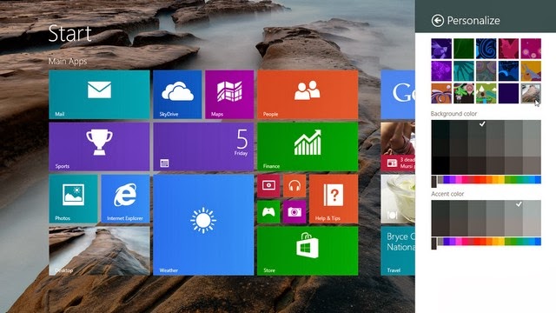Open the SkyDrive tile
Image resolution: width=556 pixels, height=313 pixels.
click(x=177, y=95)
